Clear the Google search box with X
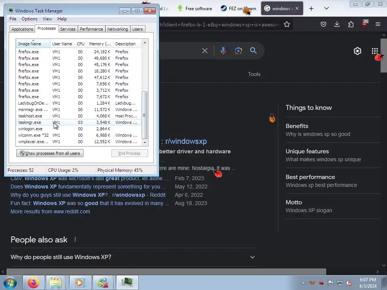The height and width of the screenshot is (290, 387). 204,51
